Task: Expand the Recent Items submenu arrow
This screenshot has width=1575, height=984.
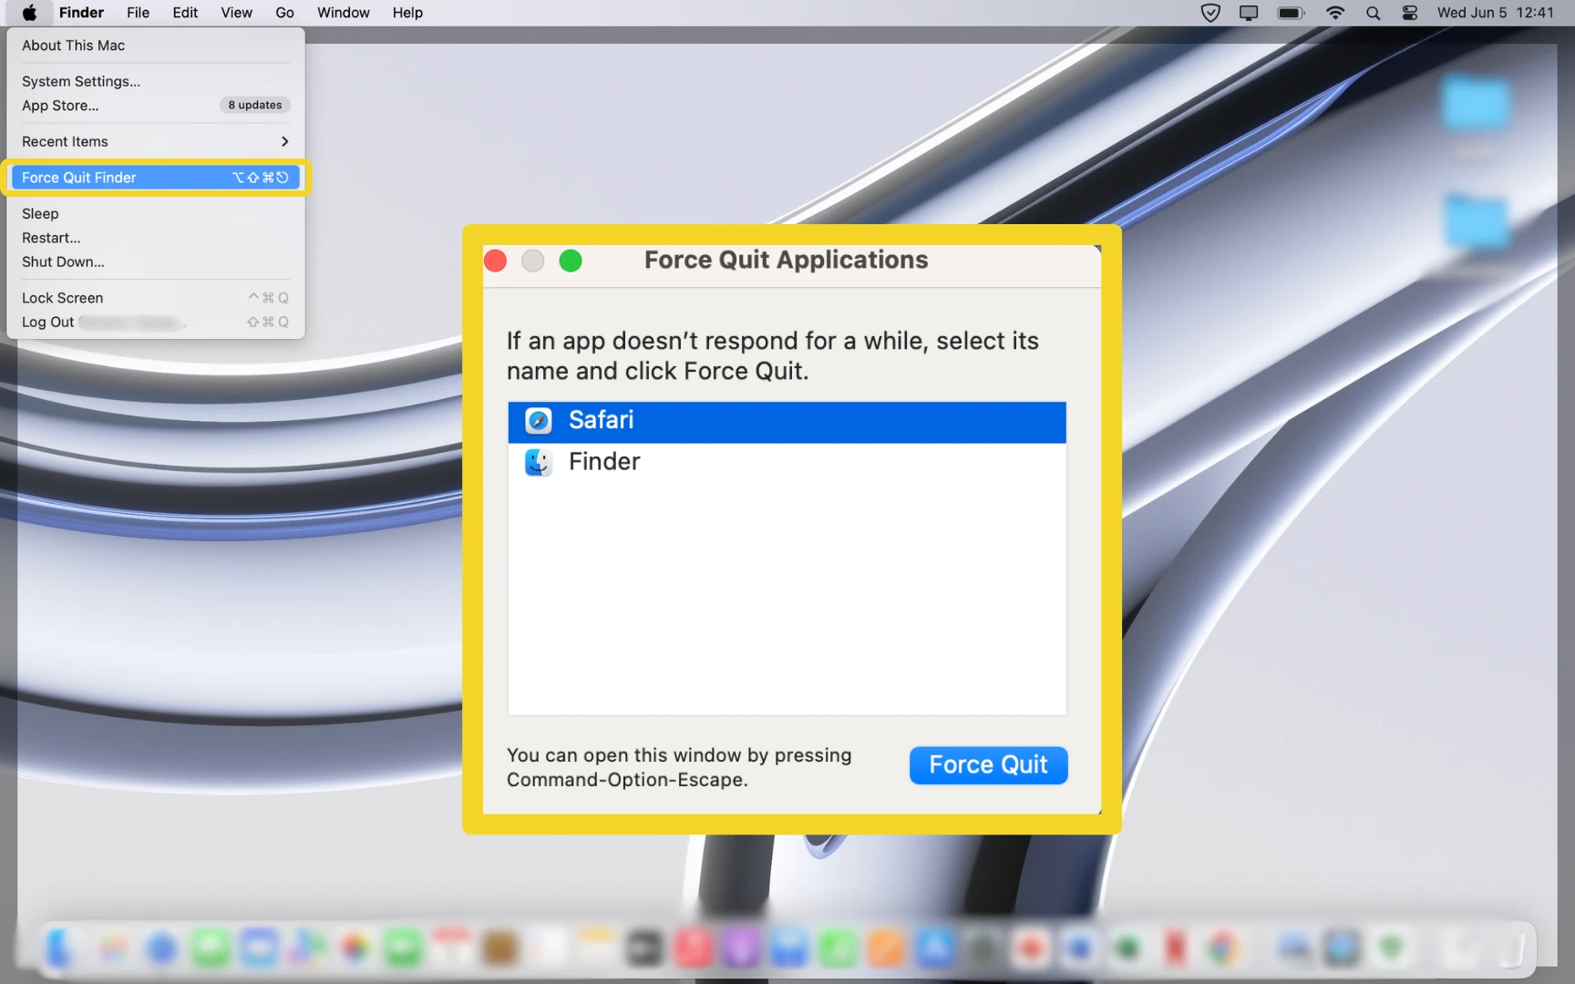Action: pyautogui.click(x=284, y=141)
